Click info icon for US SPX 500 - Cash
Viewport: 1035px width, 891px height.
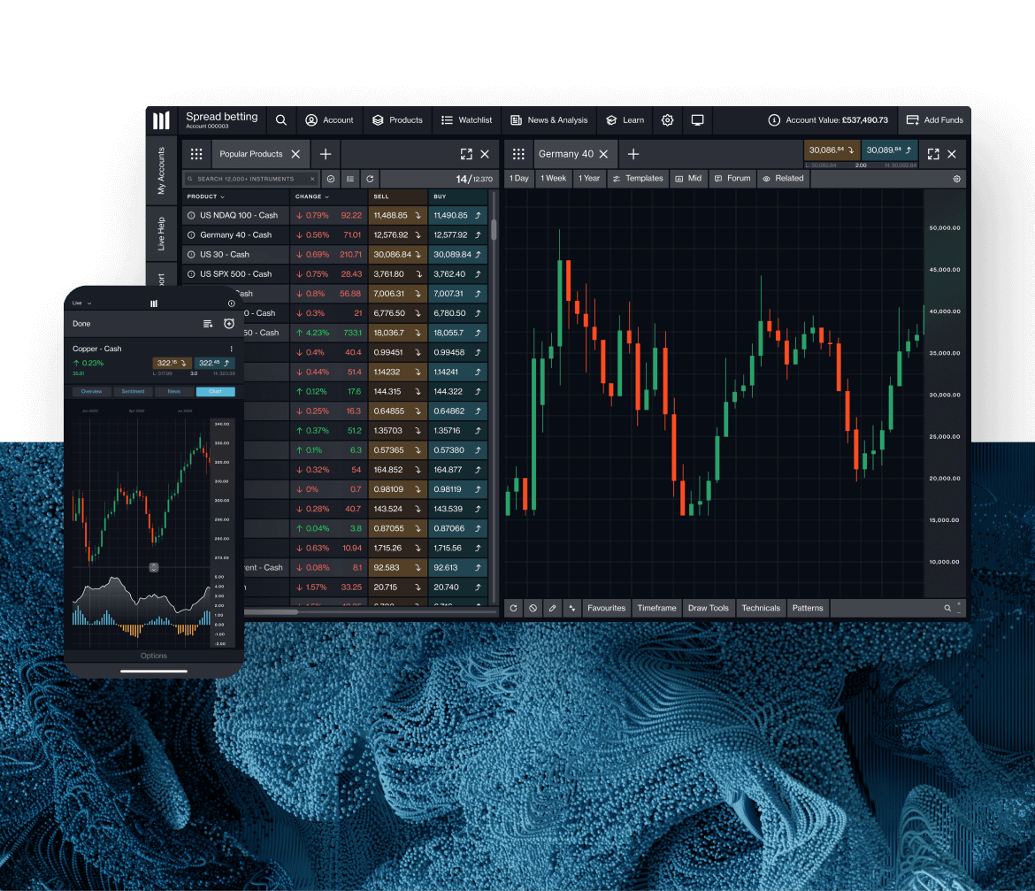coord(191,274)
